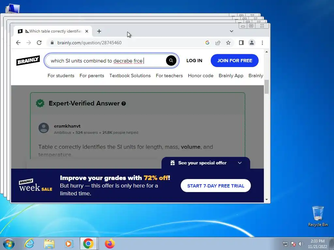This screenshot has width=334, height=250.
Task: Click the 'Improve your grades' banner text
Action: click(x=115, y=178)
